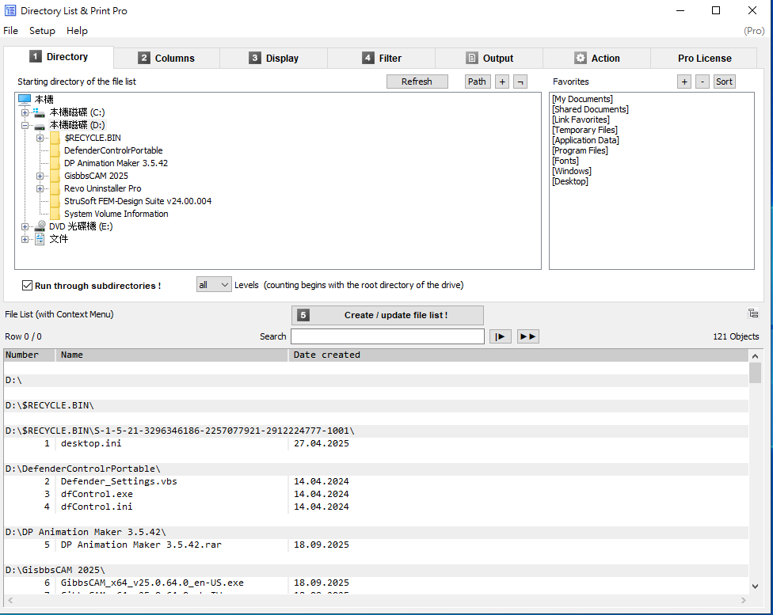773x615 pixels.
Task: Expand the $RECYCLE.BIN tree node
Action: point(40,138)
